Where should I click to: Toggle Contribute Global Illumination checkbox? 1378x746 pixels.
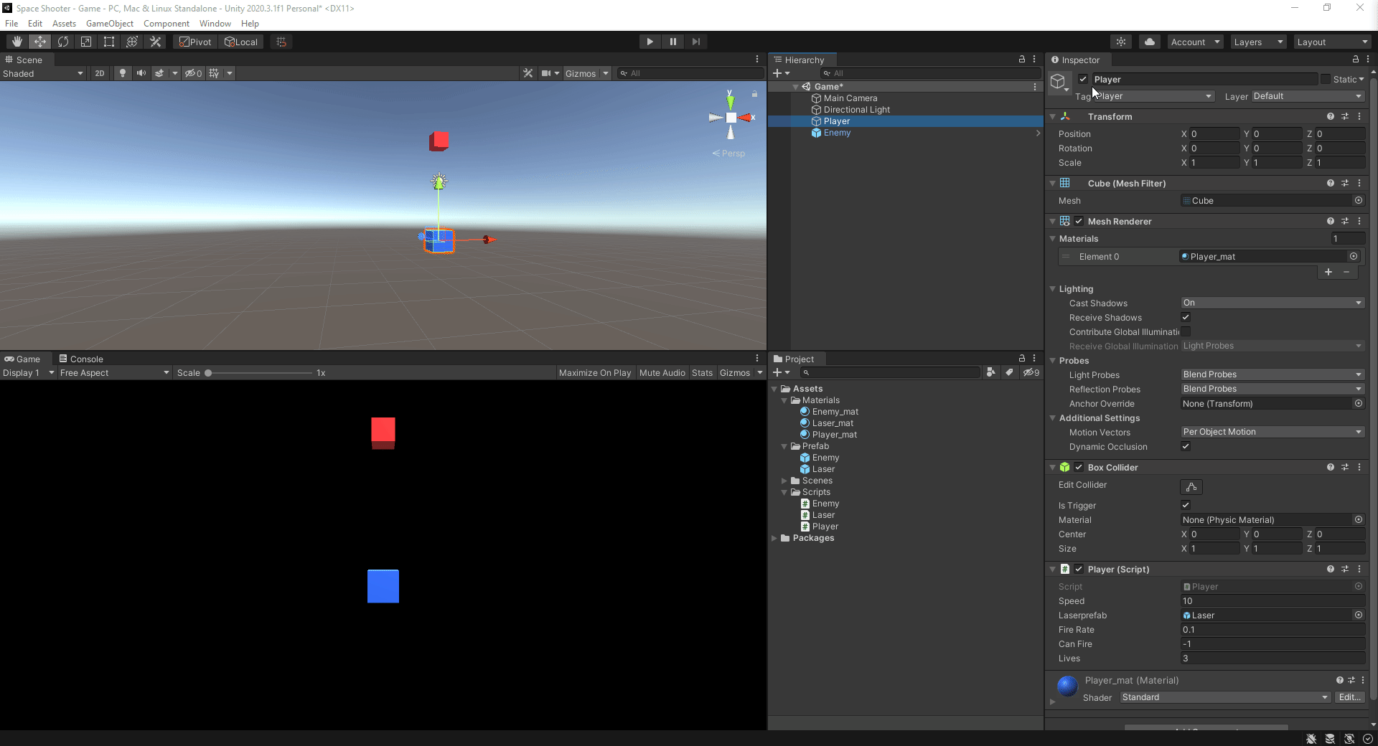[x=1186, y=331]
